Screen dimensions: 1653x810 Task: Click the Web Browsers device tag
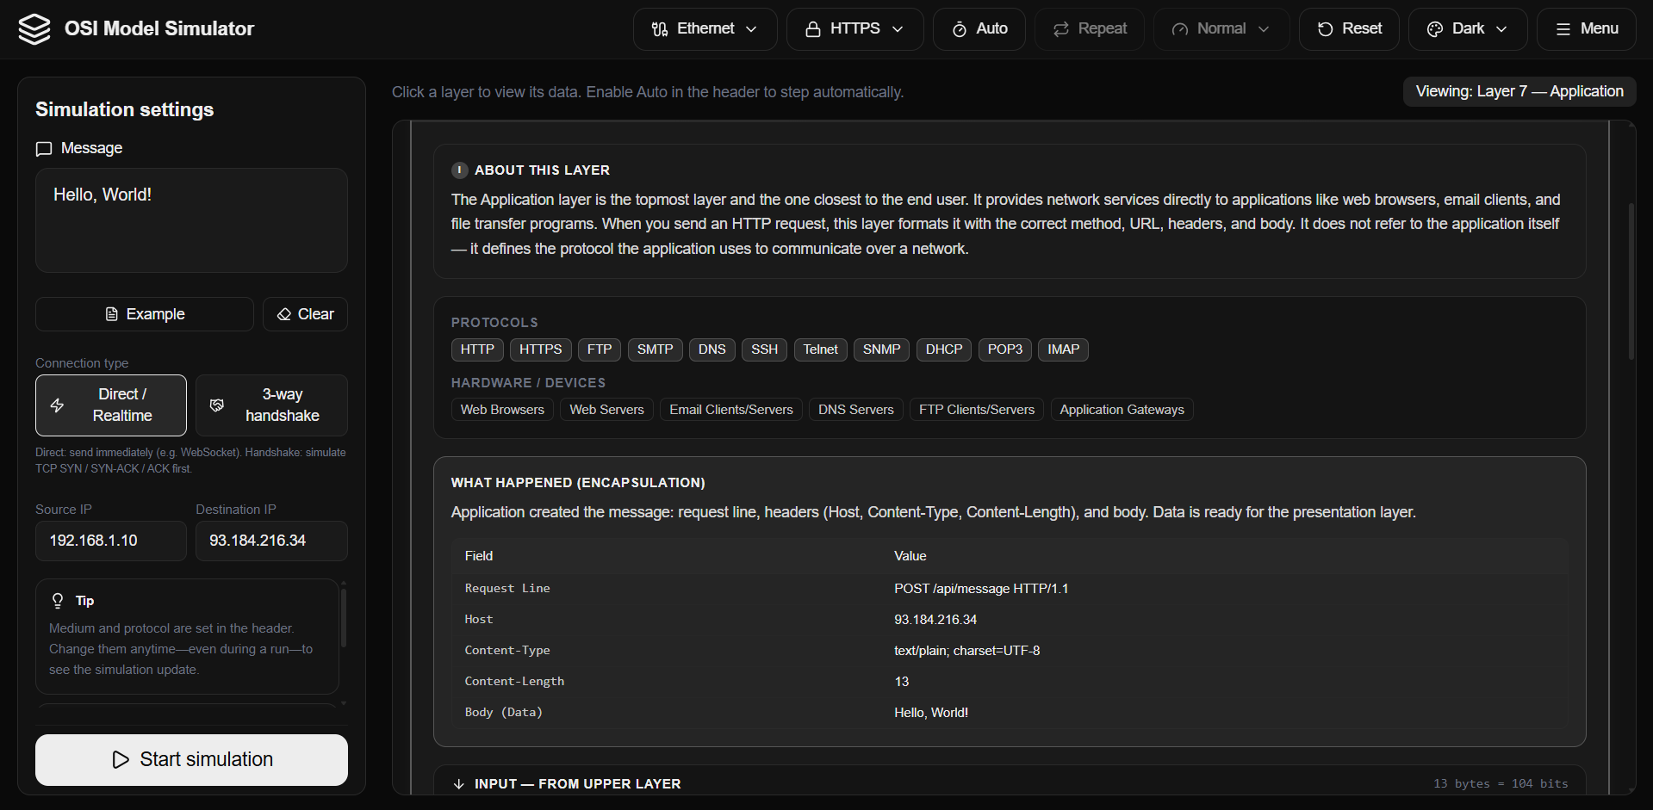click(502, 410)
